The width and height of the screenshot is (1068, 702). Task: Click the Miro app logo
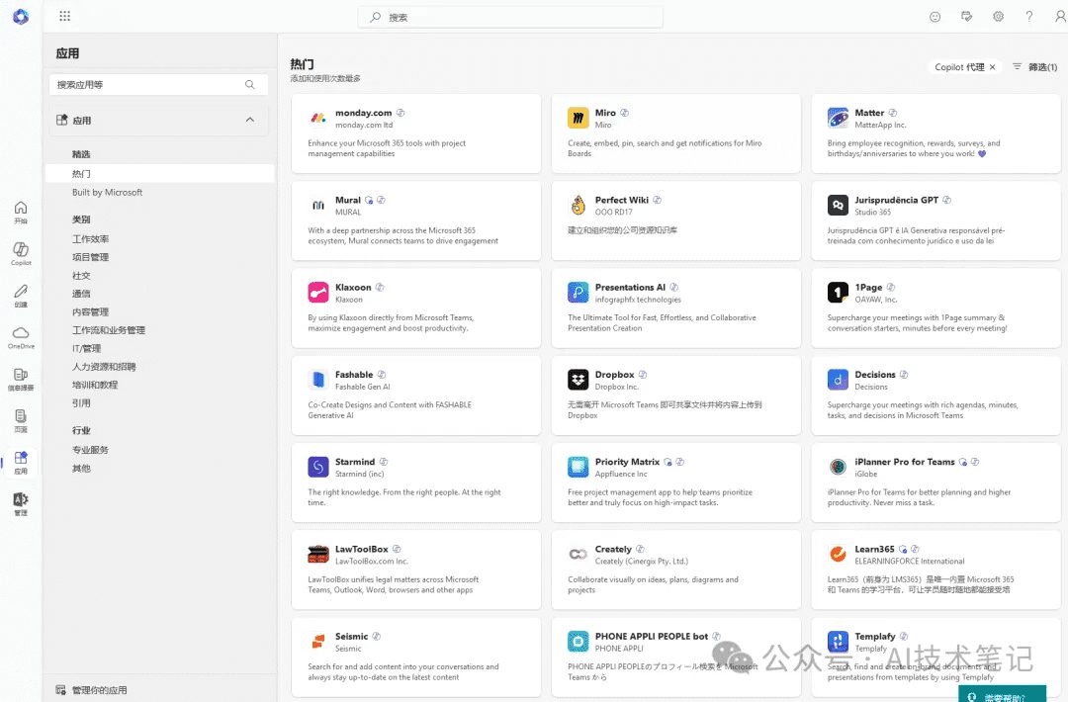(578, 118)
